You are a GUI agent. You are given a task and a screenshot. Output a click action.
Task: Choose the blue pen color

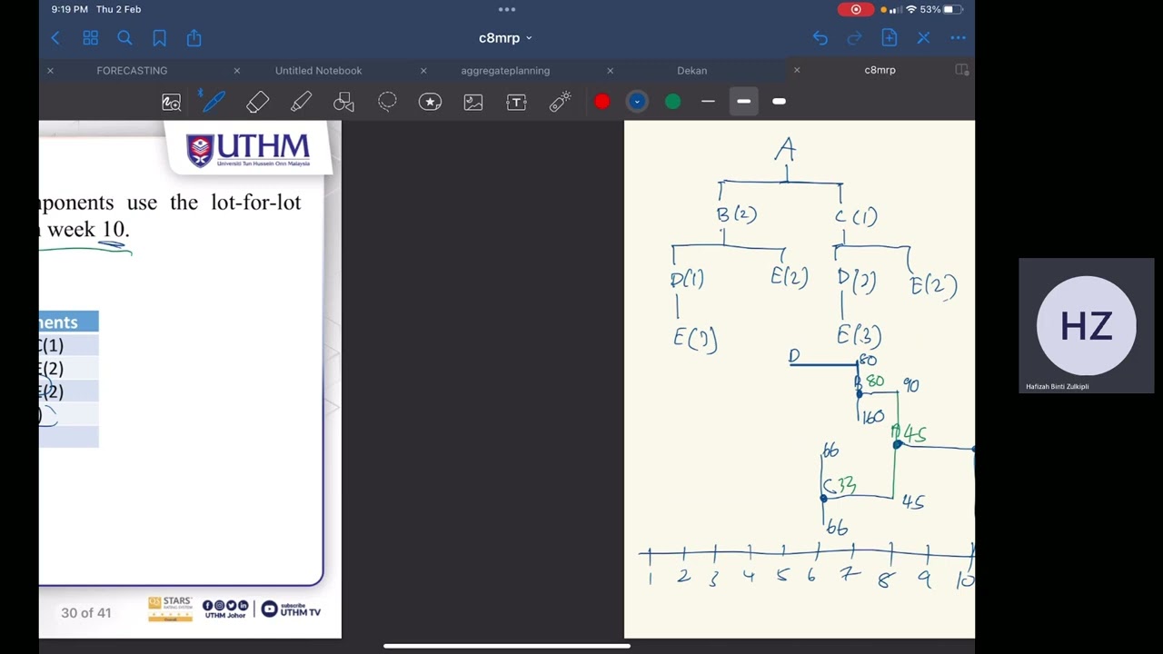(637, 102)
